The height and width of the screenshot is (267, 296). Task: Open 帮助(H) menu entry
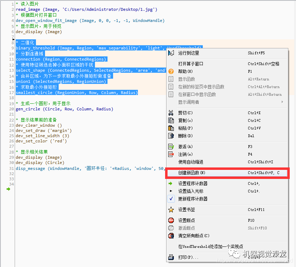[x=227, y=71]
